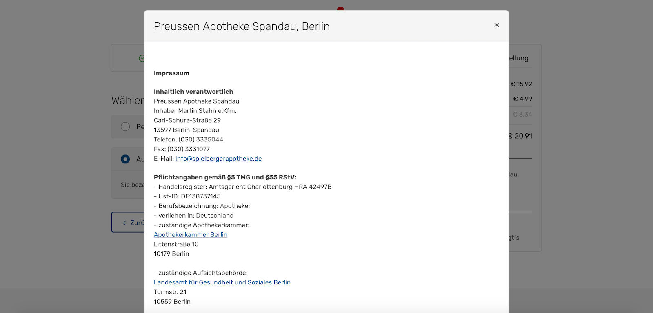The height and width of the screenshot is (313, 653).
Task: Click the red dot above the dialog
Action: (x=340, y=9)
